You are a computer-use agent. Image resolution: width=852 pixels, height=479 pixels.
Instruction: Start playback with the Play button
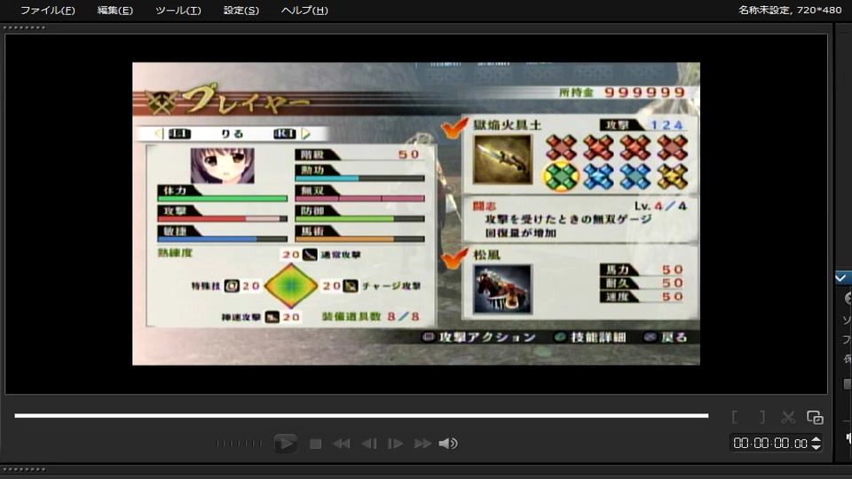tap(285, 444)
